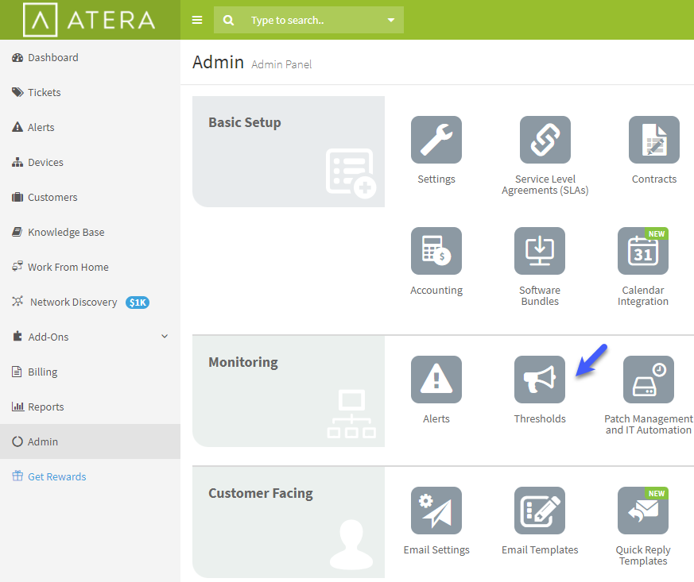Click the Billing document icon
The width and height of the screenshot is (694, 582).
coord(17,372)
